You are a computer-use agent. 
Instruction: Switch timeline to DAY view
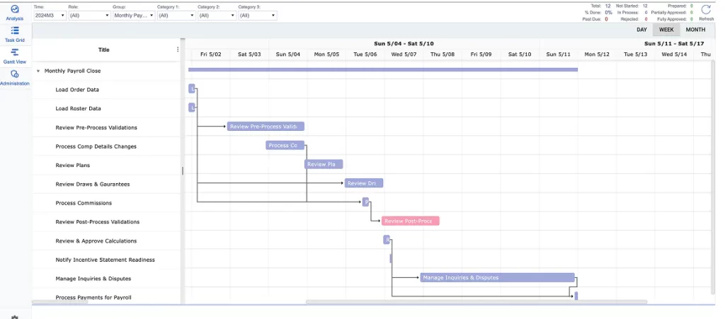click(x=641, y=30)
